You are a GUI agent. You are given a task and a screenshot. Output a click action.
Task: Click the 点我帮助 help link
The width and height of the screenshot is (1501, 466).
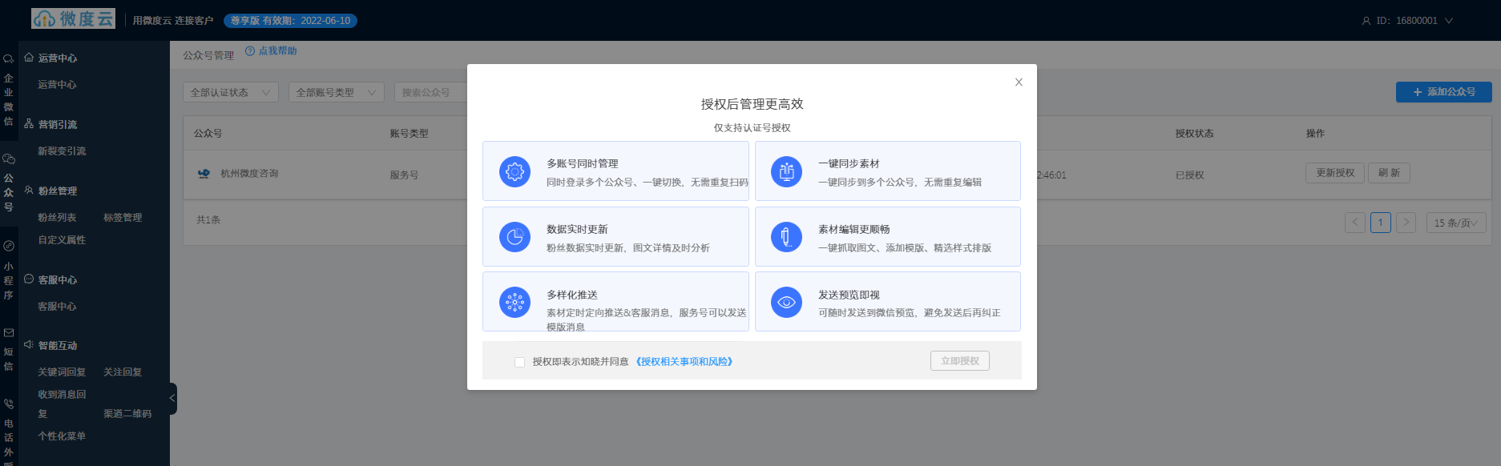click(x=277, y=51)
